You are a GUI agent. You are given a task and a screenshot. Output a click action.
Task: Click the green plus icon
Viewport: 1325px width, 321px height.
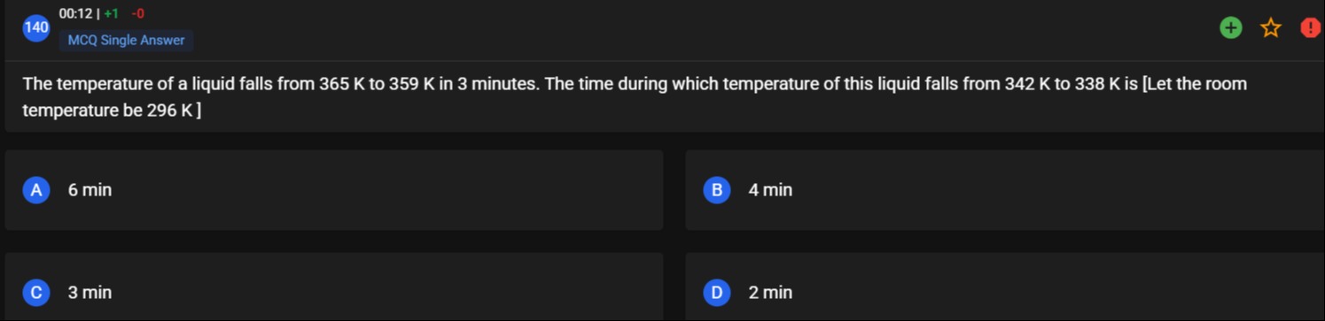pos(1230,28)
